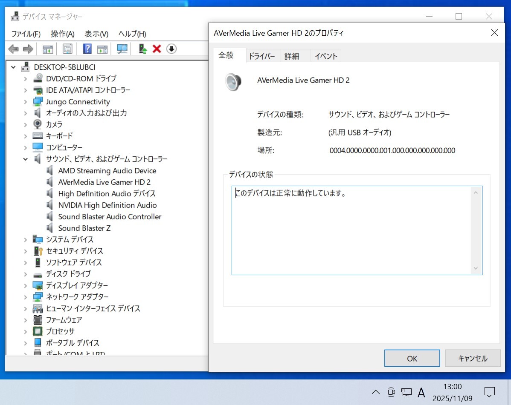Click the IME 'A' input mode indicator
The height and width of the screenshot is (405, 511).
tap(421, 393)
